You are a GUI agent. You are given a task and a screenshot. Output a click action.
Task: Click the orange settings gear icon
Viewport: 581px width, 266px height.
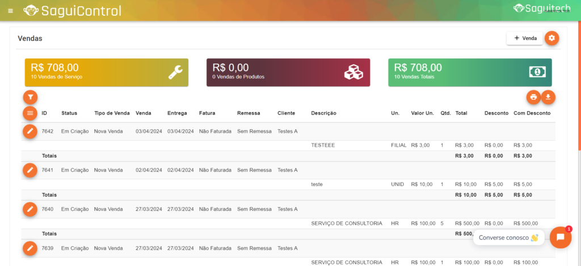coord(551,38)
